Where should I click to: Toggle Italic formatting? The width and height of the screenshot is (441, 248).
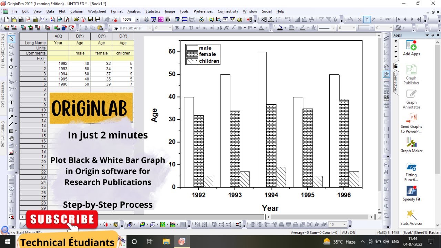[x=184, y=28]
